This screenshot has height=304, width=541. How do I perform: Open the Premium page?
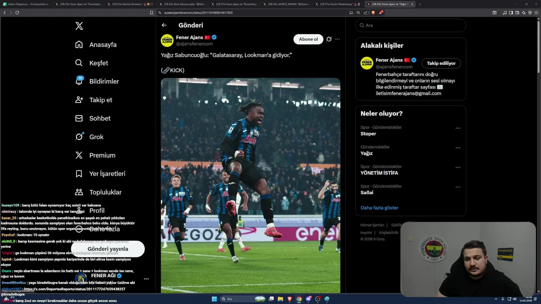[x=95, y=155]
